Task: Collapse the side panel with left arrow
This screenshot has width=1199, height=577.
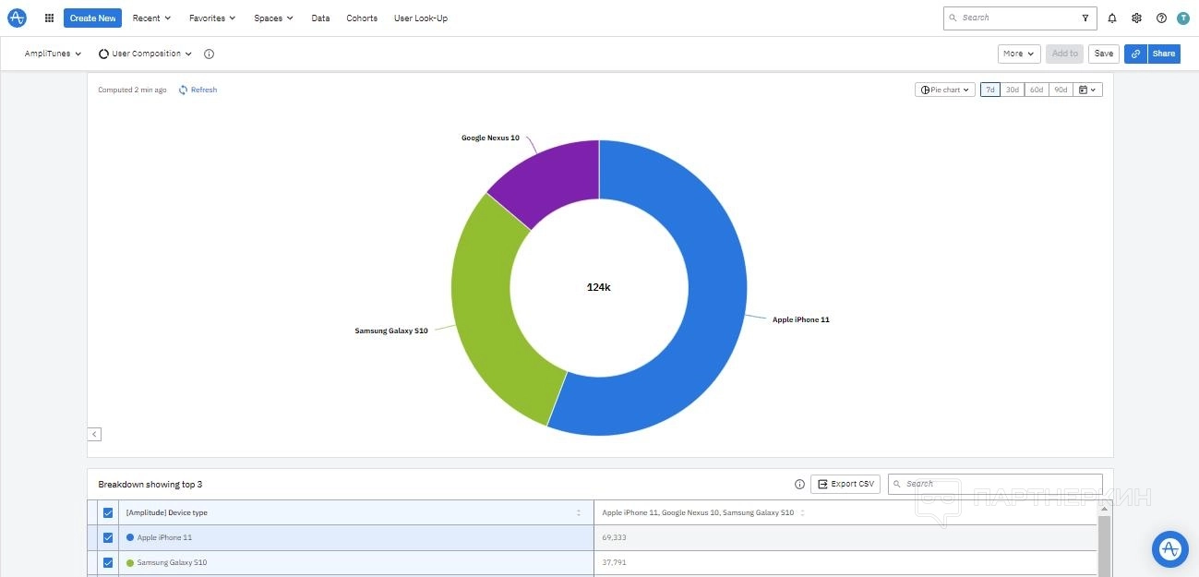Action: pos(94,434)
